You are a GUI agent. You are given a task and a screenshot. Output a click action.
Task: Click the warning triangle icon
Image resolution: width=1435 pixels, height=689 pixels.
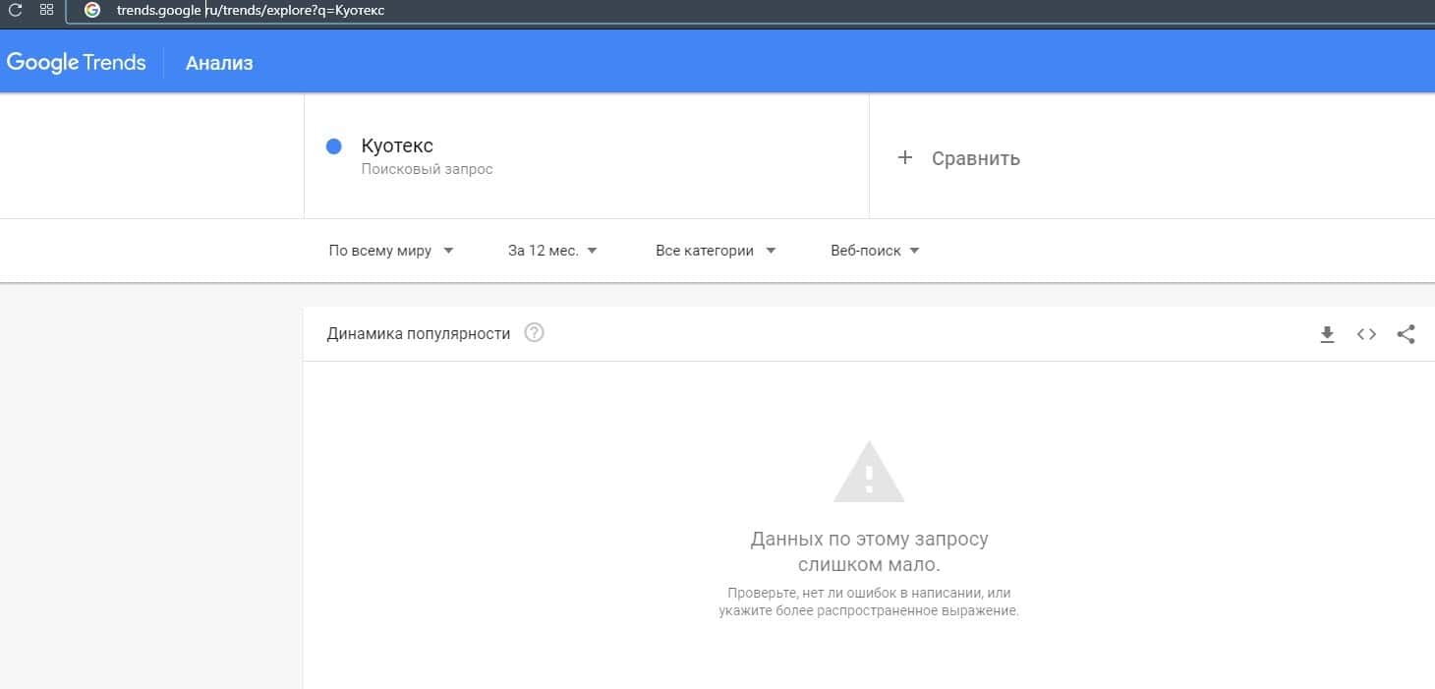(869, 473)
